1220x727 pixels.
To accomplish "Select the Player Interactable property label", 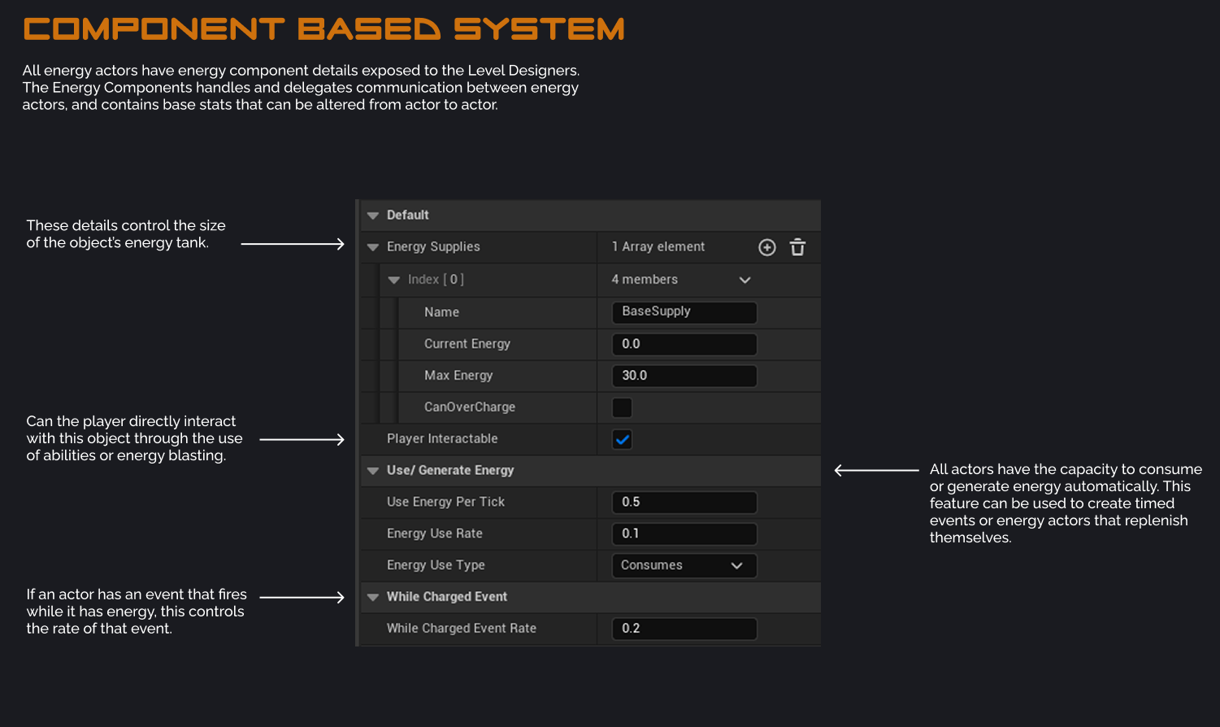I will (442, 439).
